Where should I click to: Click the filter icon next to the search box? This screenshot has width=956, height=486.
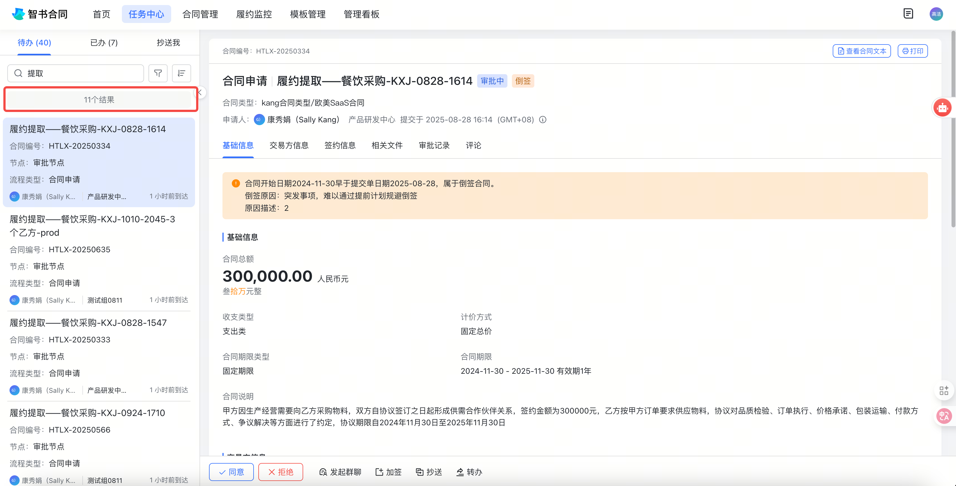tap(158, 73)
